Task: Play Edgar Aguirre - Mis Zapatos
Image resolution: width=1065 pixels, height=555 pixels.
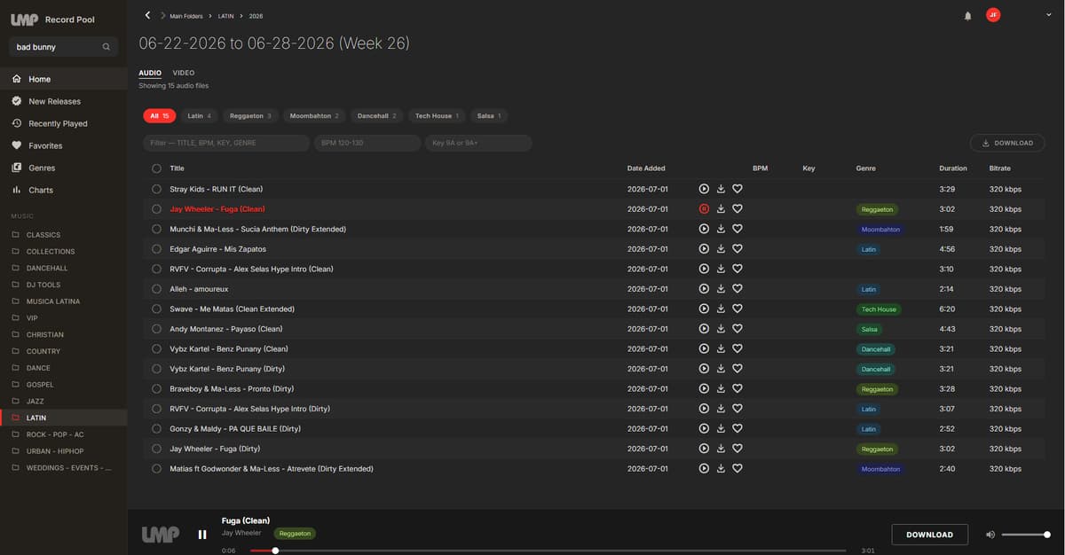Action: click(704, 249)
